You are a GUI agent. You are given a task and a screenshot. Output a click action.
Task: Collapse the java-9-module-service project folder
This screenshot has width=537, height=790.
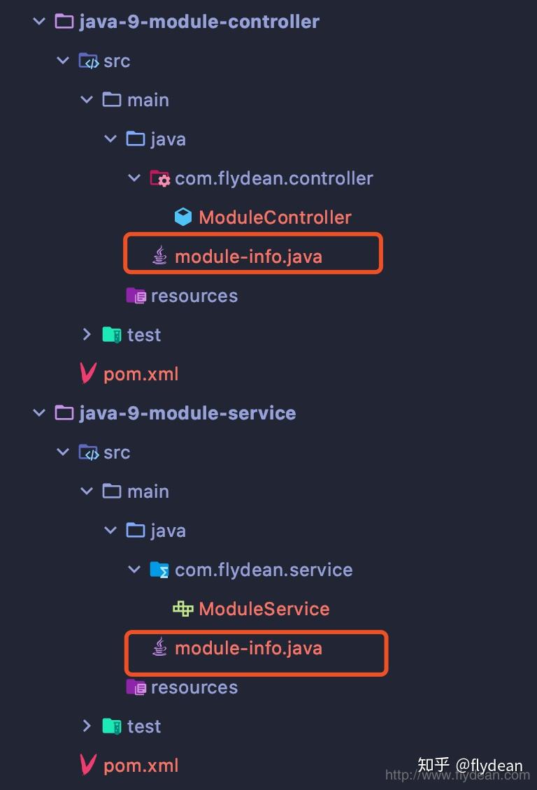(x=39, y=413)
